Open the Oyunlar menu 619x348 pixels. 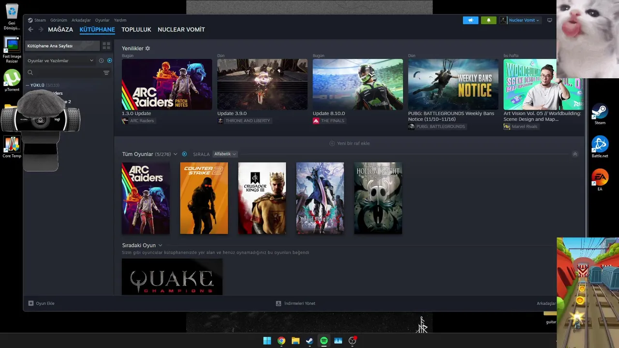tap(102, 20)
